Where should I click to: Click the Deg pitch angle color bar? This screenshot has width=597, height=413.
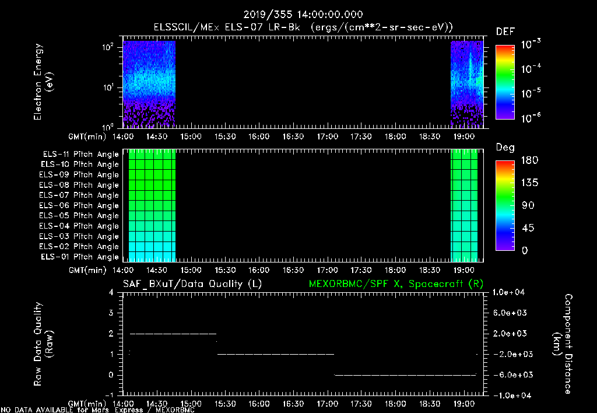[505, 206]
